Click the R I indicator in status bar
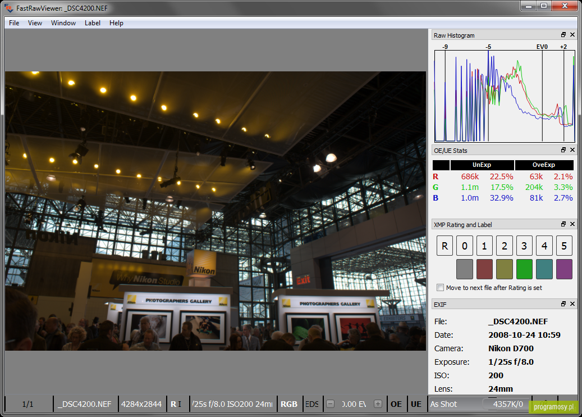The width and height of the screenshot is (582, 417). 176,404
